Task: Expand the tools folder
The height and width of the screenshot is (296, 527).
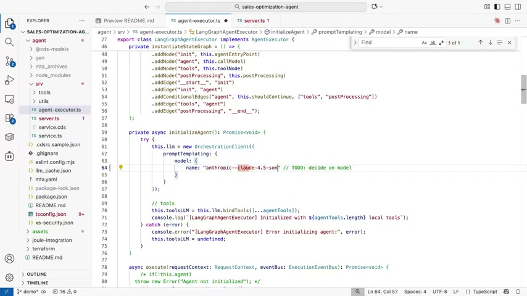Action: click(35, 92)
